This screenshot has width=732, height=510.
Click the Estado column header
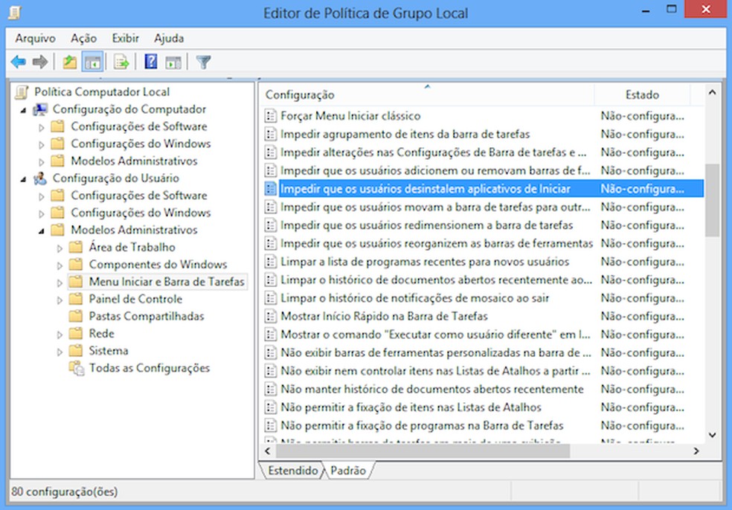tap(642, 94)
